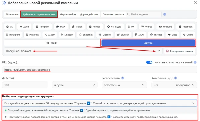Select the JACO button
This screenshot has height=121, width=200.
139,35
